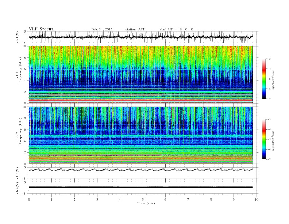Viewport: 289px width, 224px height.
Task: Click the ch.4 thick black trace
Action: (140, 187)
